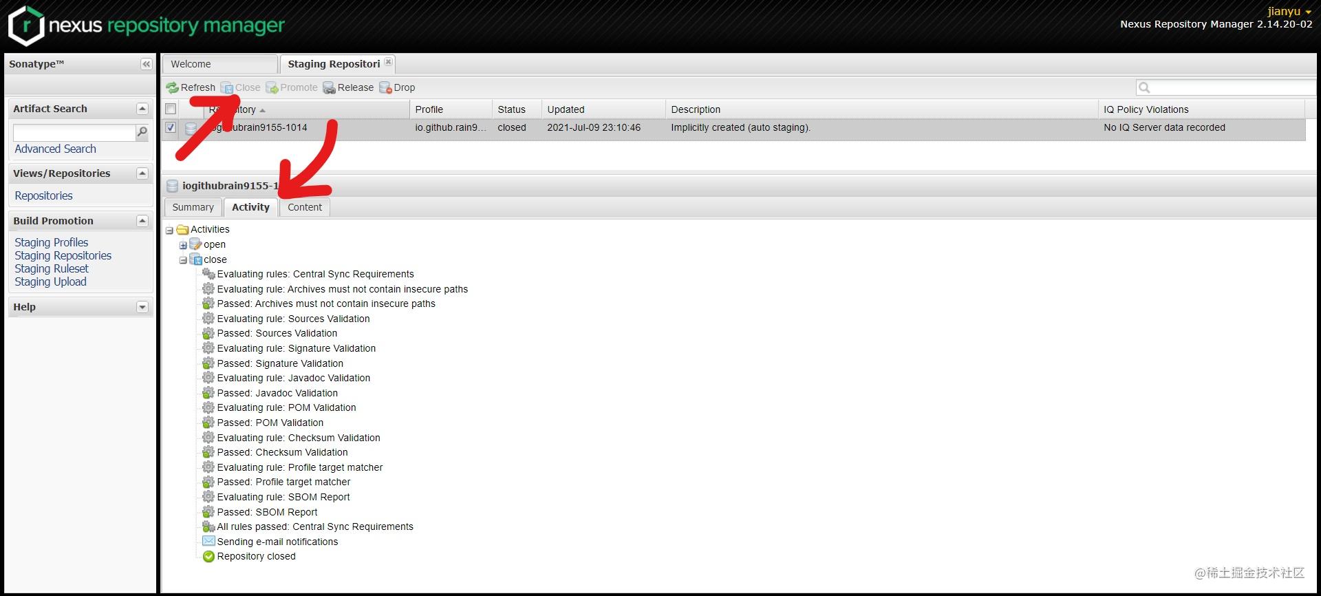Select 'Evaluating rule: SBOM Report' row
This screenshot has width=1321, height=596.
click(283, 497)
